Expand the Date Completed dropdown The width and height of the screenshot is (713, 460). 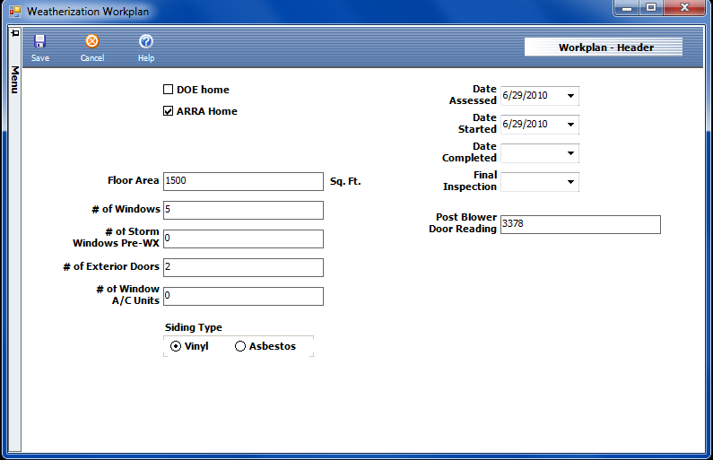tap(570, 153)
